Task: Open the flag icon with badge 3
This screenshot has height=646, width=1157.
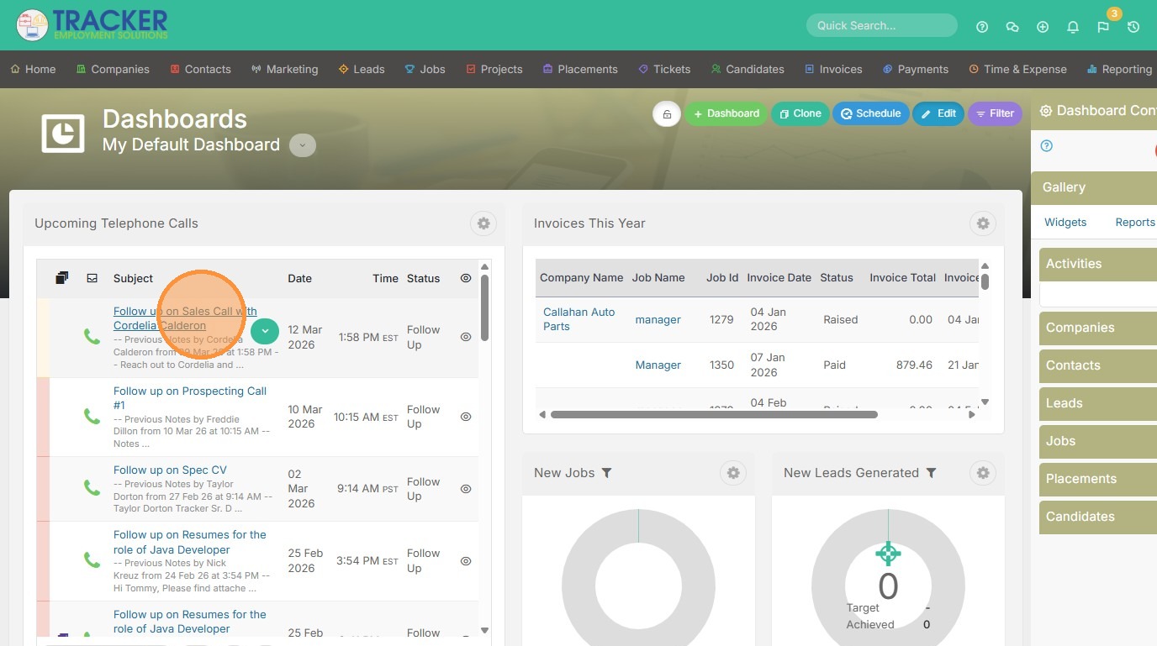Action: click(1103, 27)
